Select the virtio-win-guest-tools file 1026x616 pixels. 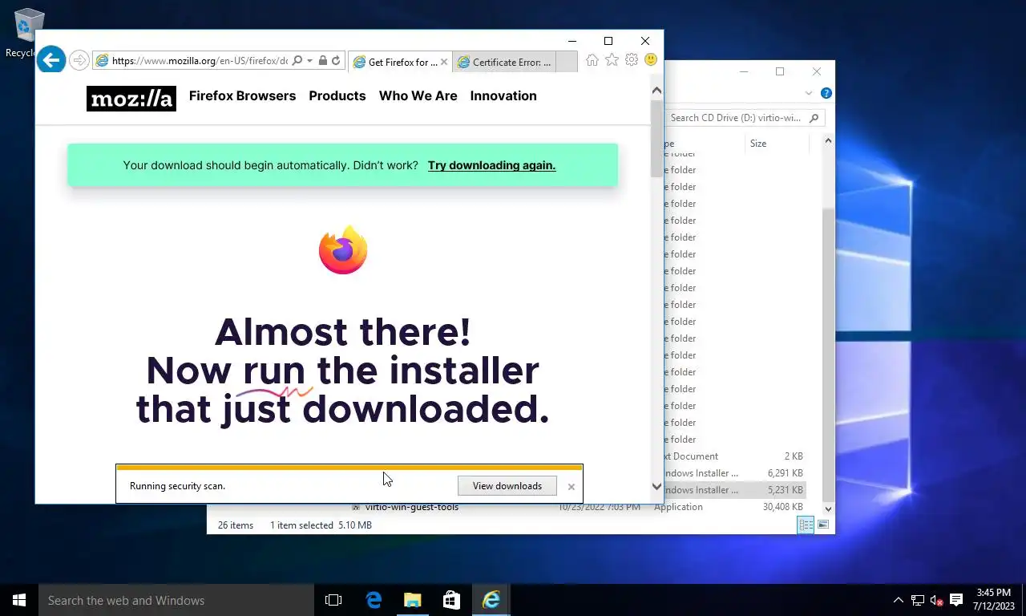(411, 507)
